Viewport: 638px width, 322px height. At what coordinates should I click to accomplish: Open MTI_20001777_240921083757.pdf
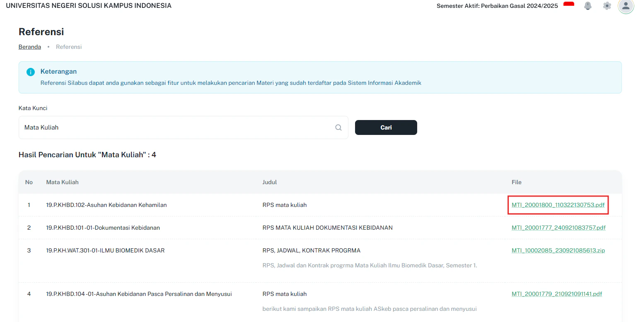558,227
